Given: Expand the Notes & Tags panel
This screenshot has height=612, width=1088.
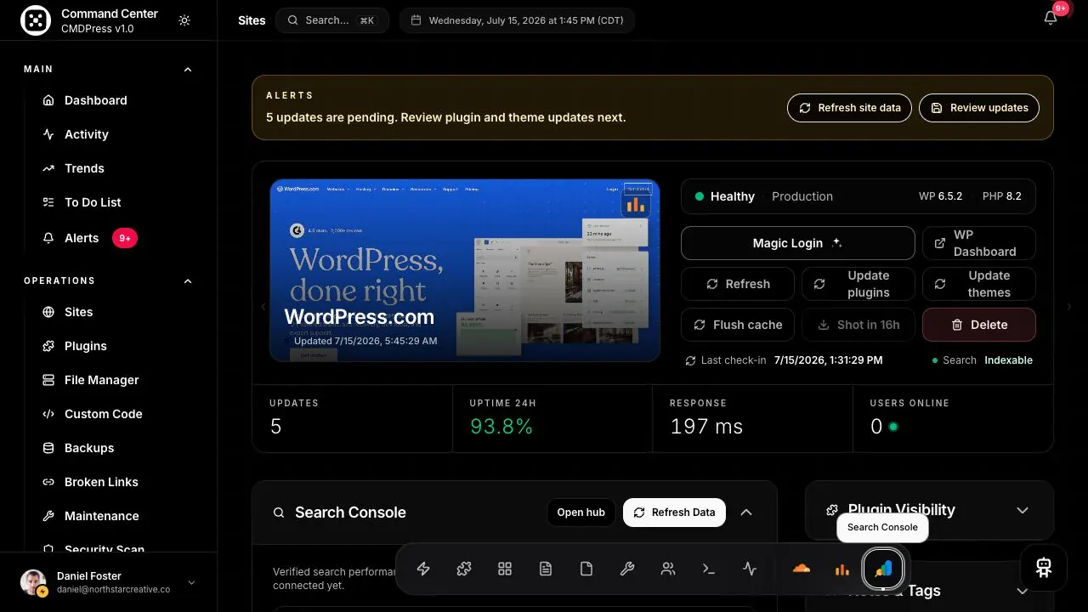Looking at the screenshot, I should pyautogui.click(x=1023, y=591).
